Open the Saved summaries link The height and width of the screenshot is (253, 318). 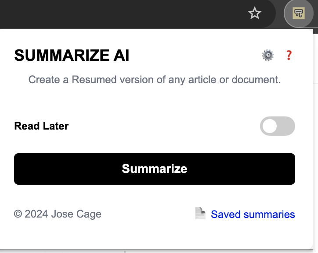(x=253, y=214)
